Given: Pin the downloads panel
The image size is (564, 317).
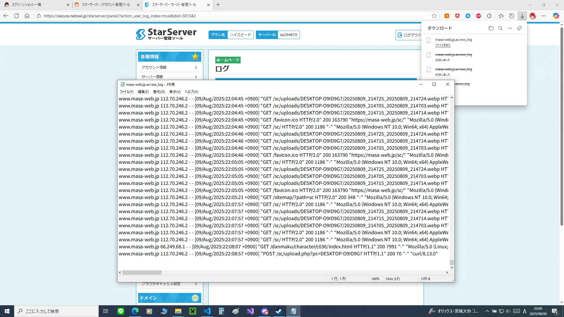Looking at the screenshot, I should tap(519, 28).
